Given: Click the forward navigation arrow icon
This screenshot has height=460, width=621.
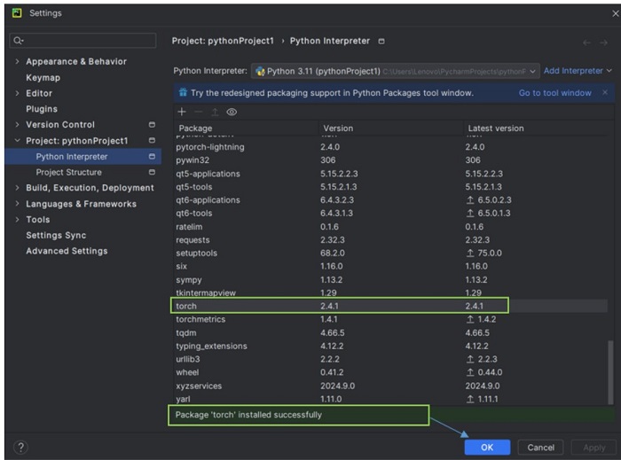Looking at the screenshot, I should [x=605, y=43].
